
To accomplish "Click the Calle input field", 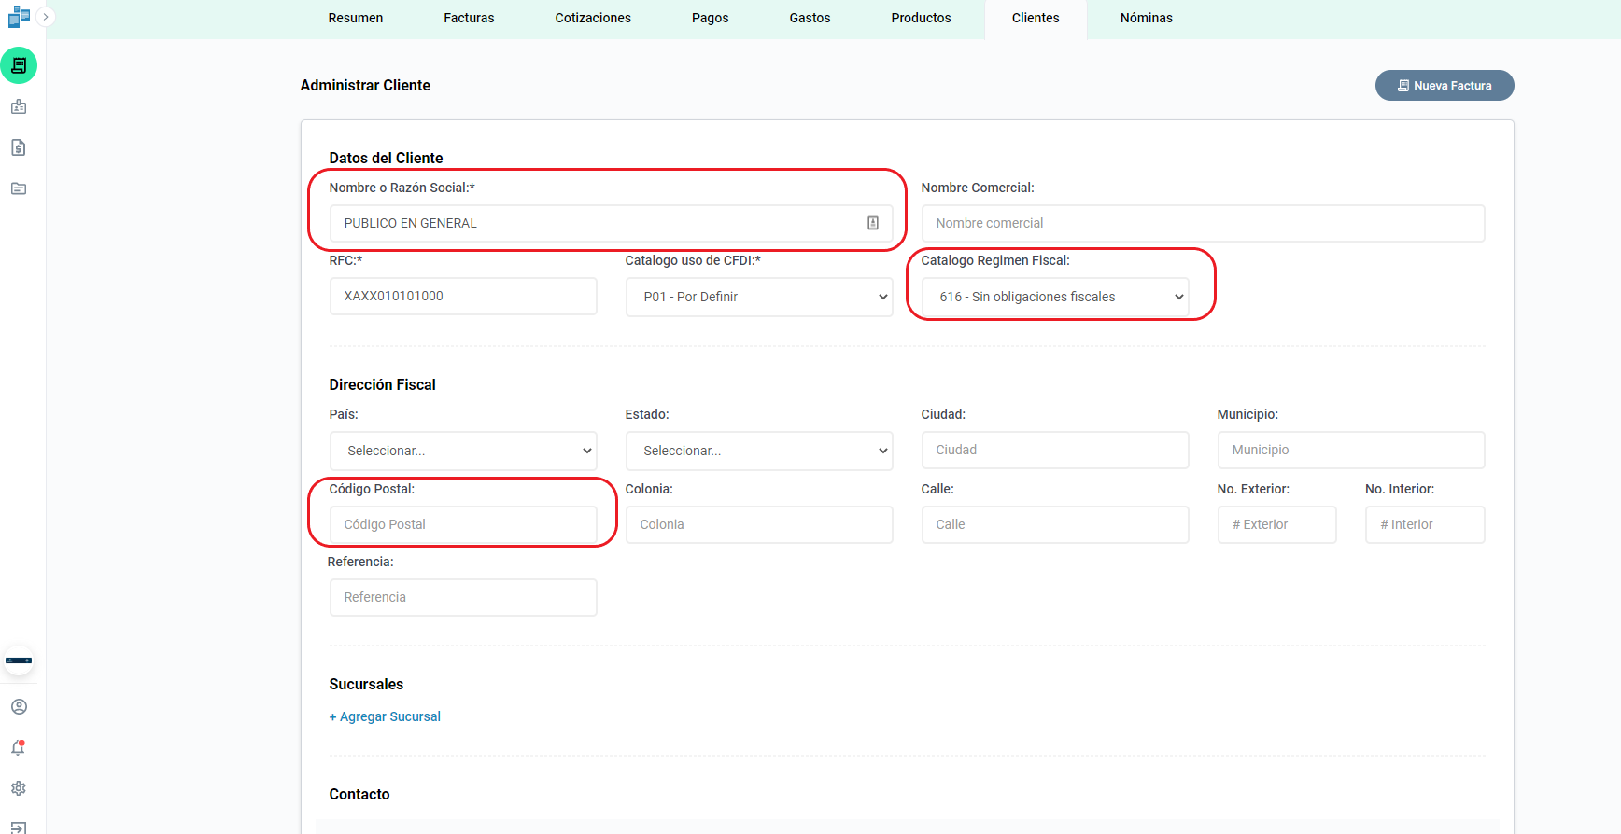I will 1055,524.
